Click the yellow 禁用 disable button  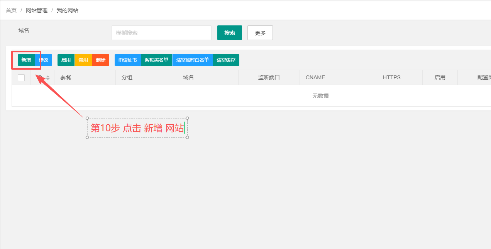pos(83,60)
